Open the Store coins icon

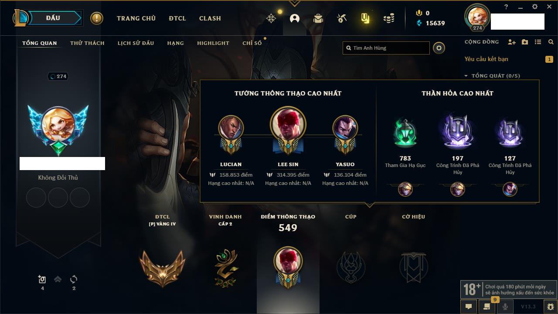(x=389, y=18)
